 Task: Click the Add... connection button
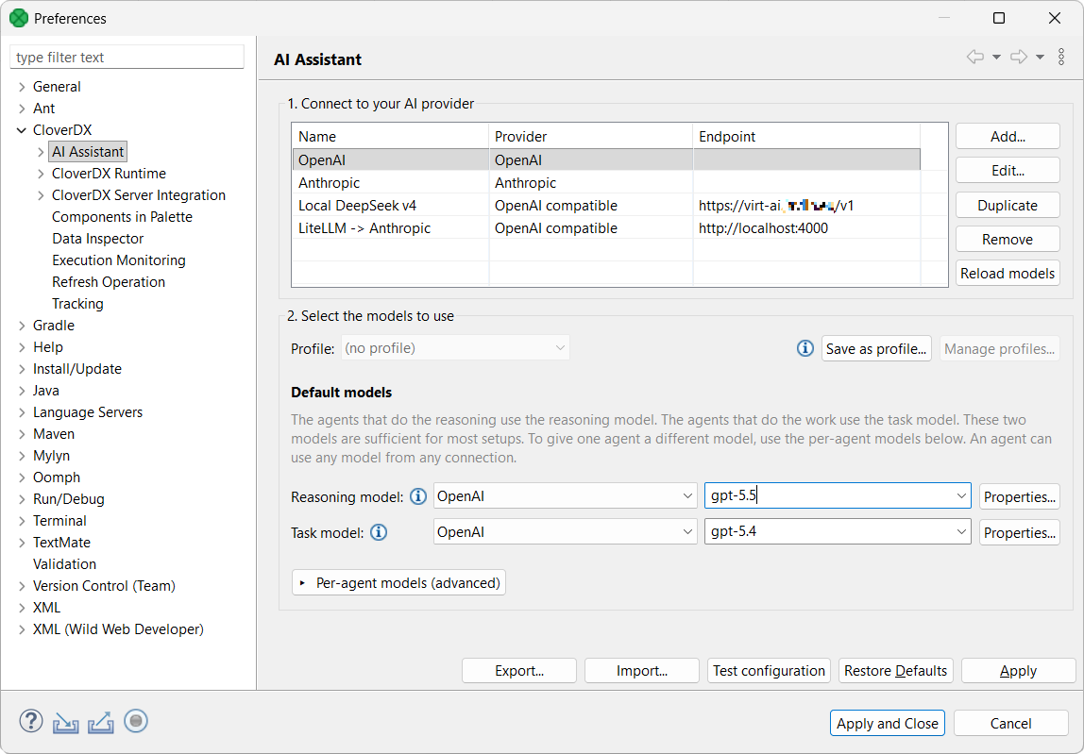(1008, 136)
